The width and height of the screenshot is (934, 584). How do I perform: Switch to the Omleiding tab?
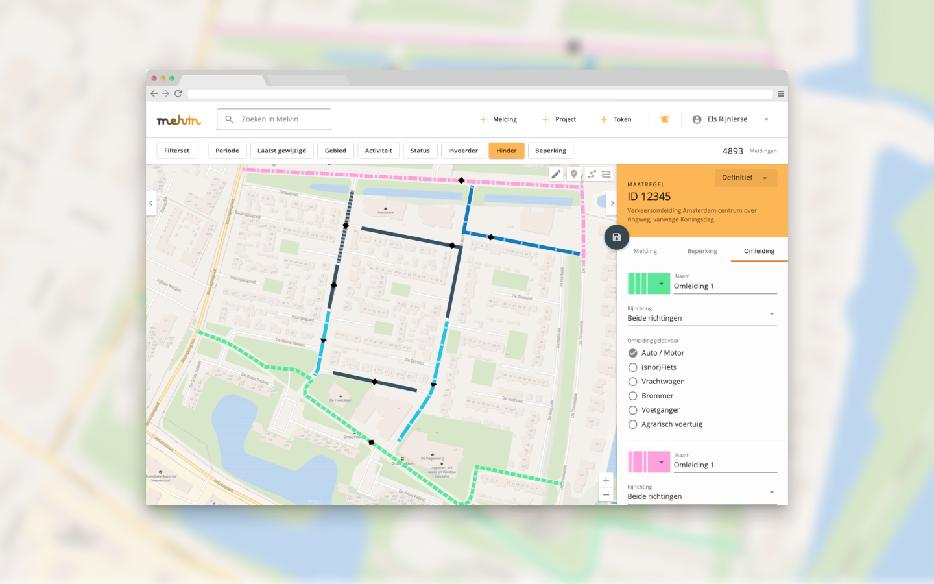tap(759, 251)
